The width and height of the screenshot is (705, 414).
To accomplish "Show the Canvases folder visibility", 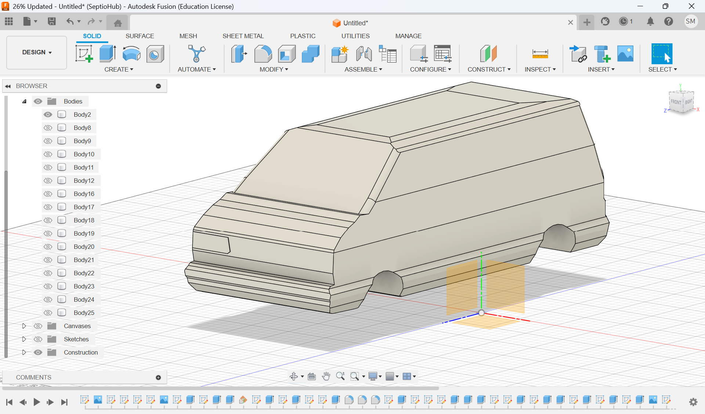I will (x=38, y=326).
